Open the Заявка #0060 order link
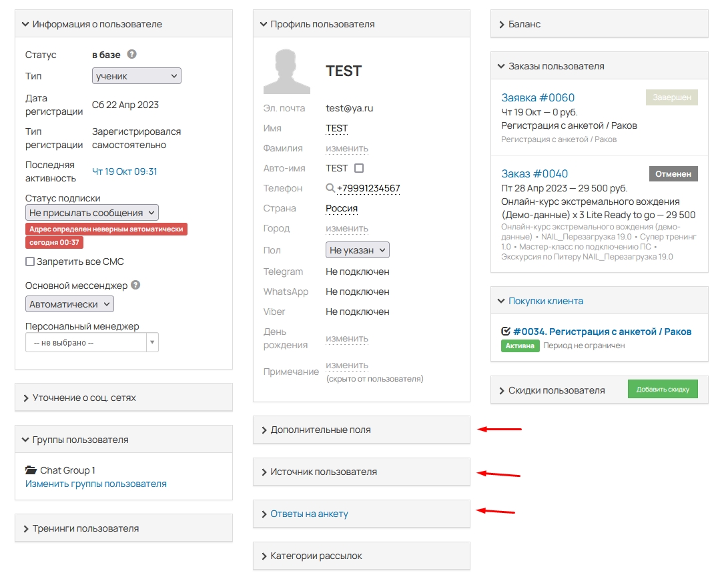The image size is (724, 579). pyautogui.click(x=538, y=97)
